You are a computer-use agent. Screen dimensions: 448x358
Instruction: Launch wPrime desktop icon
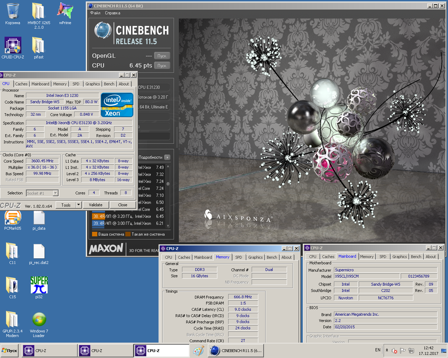point(65,14)
